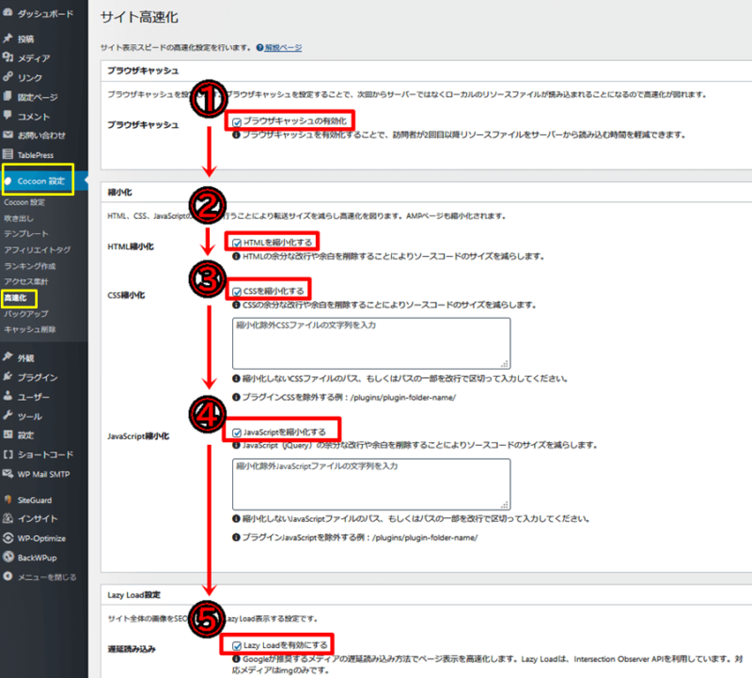Screen dimensions: 752x678
Task: Click the settings icon for 設定
Action: click(x=8, y=434)
